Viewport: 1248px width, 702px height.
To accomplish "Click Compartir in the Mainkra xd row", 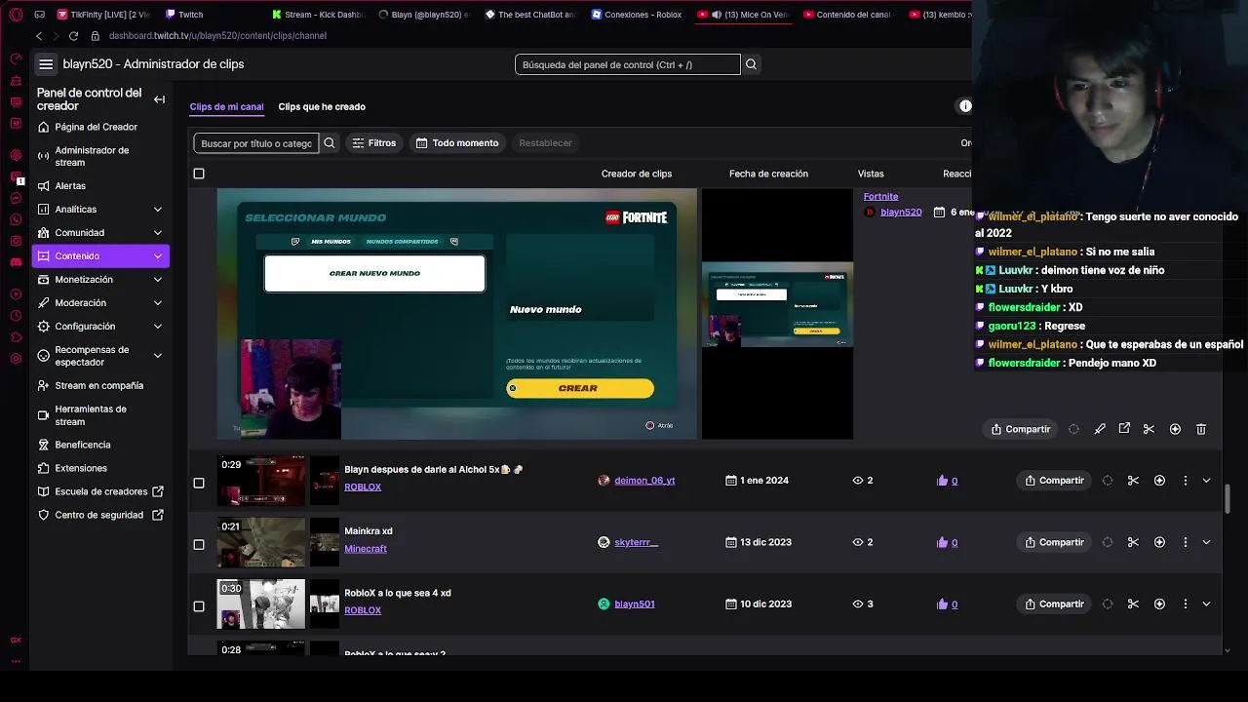I will [1054, 542].
